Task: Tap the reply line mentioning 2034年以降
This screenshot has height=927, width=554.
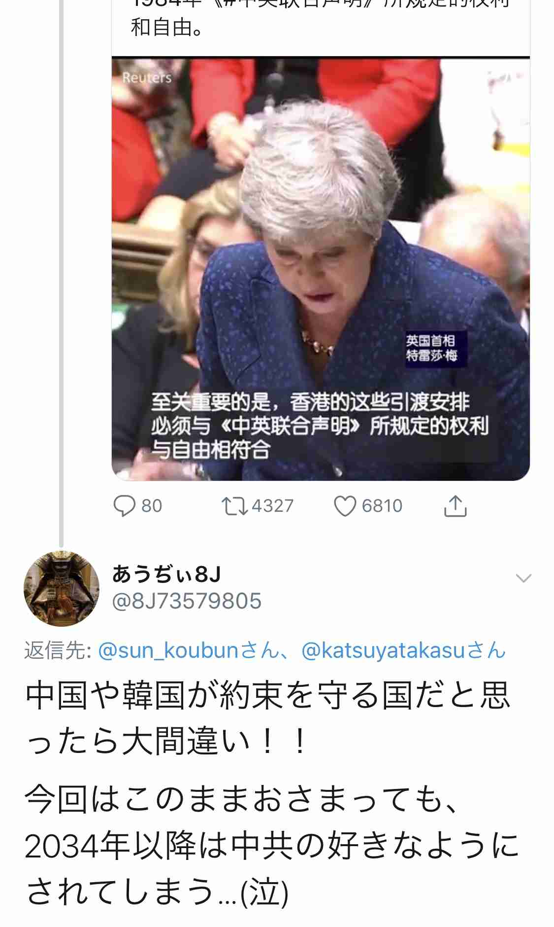Action: pos(272,845)
